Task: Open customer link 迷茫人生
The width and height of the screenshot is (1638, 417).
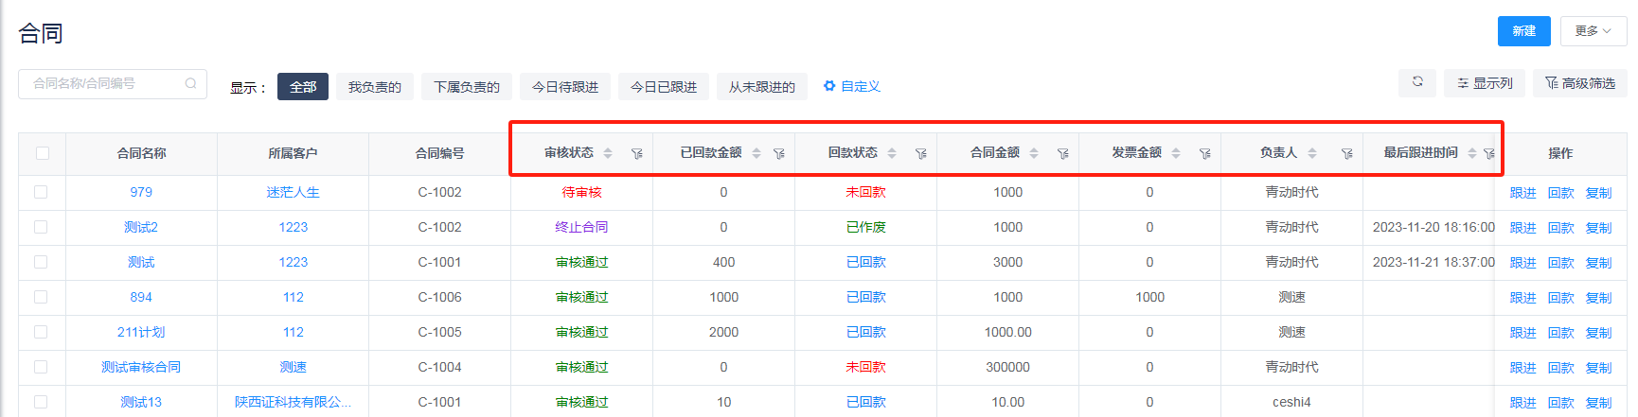Action: (x=293, y=192)
